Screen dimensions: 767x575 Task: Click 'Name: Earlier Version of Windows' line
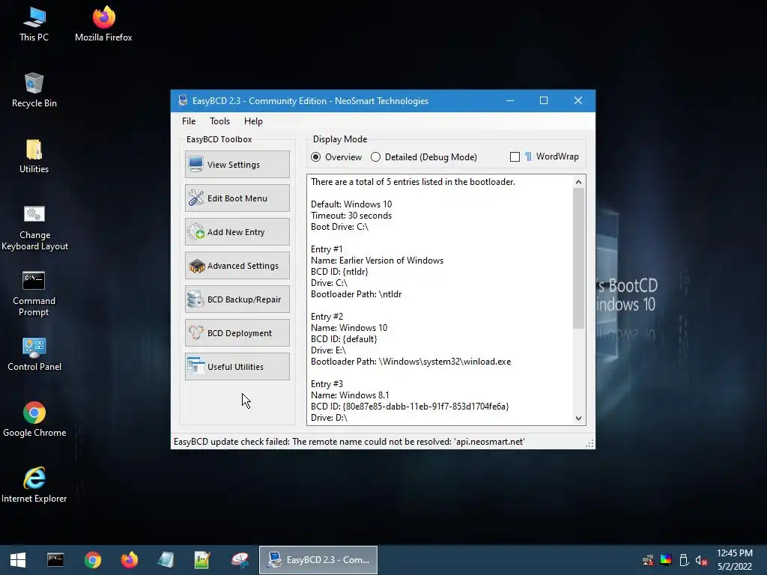378,261
